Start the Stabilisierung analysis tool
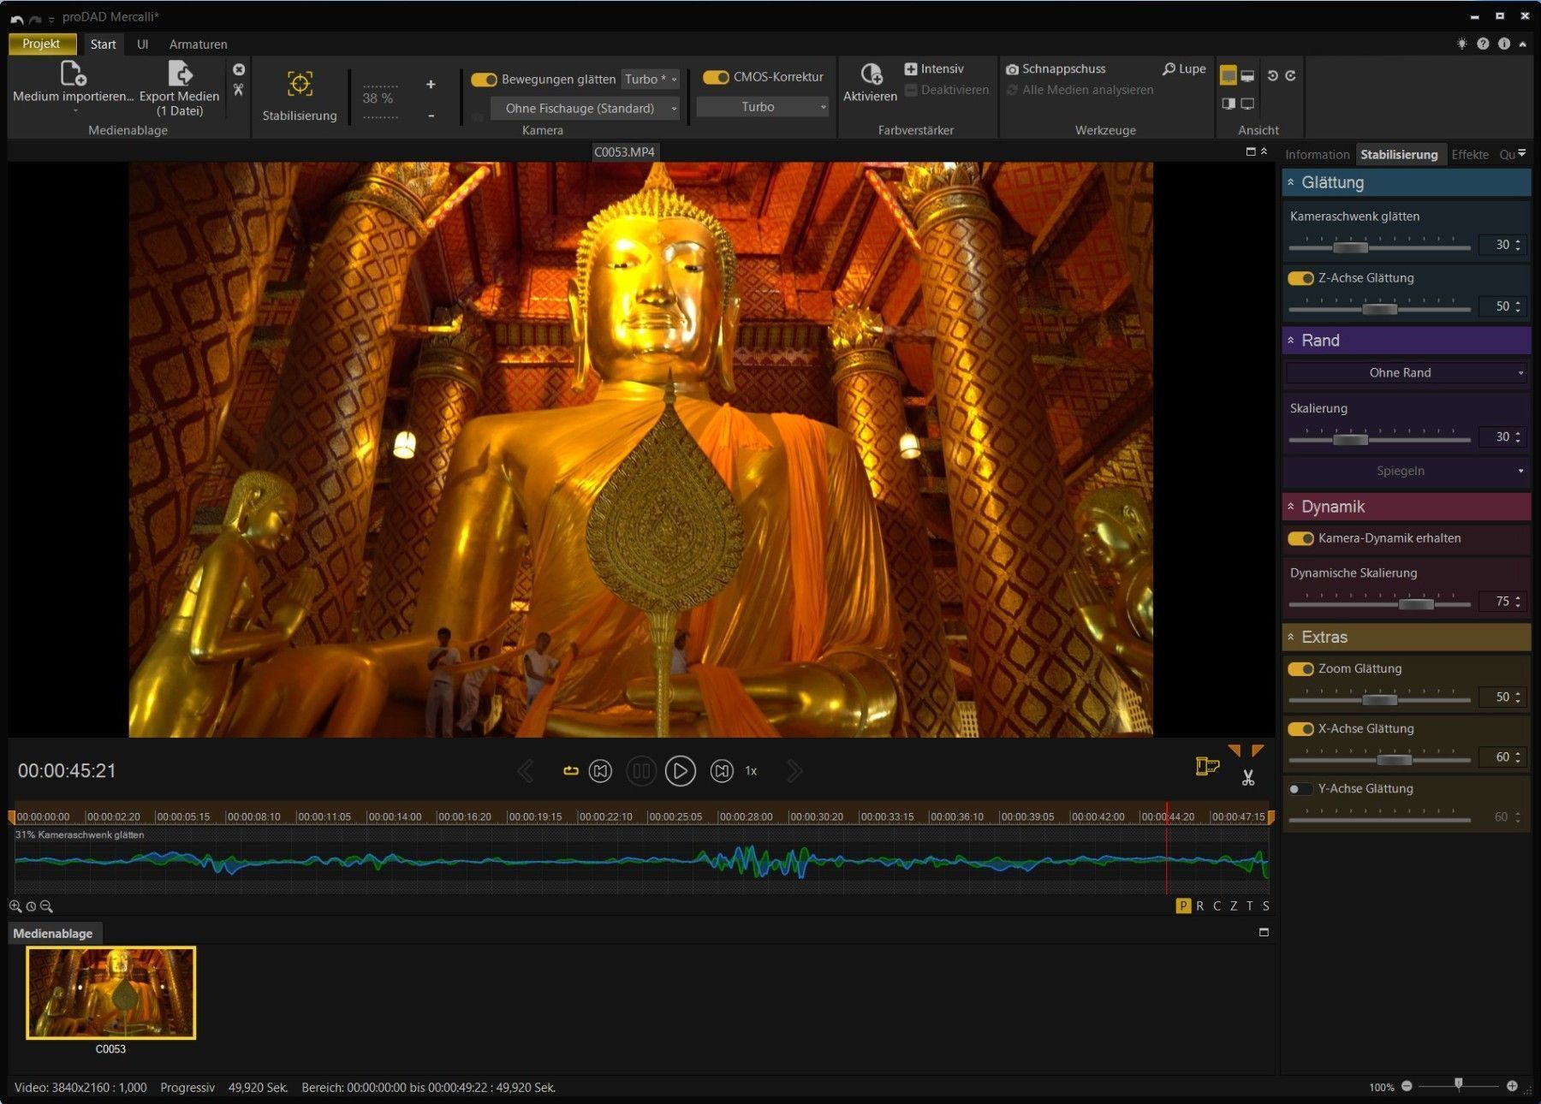 coord(300,85)
